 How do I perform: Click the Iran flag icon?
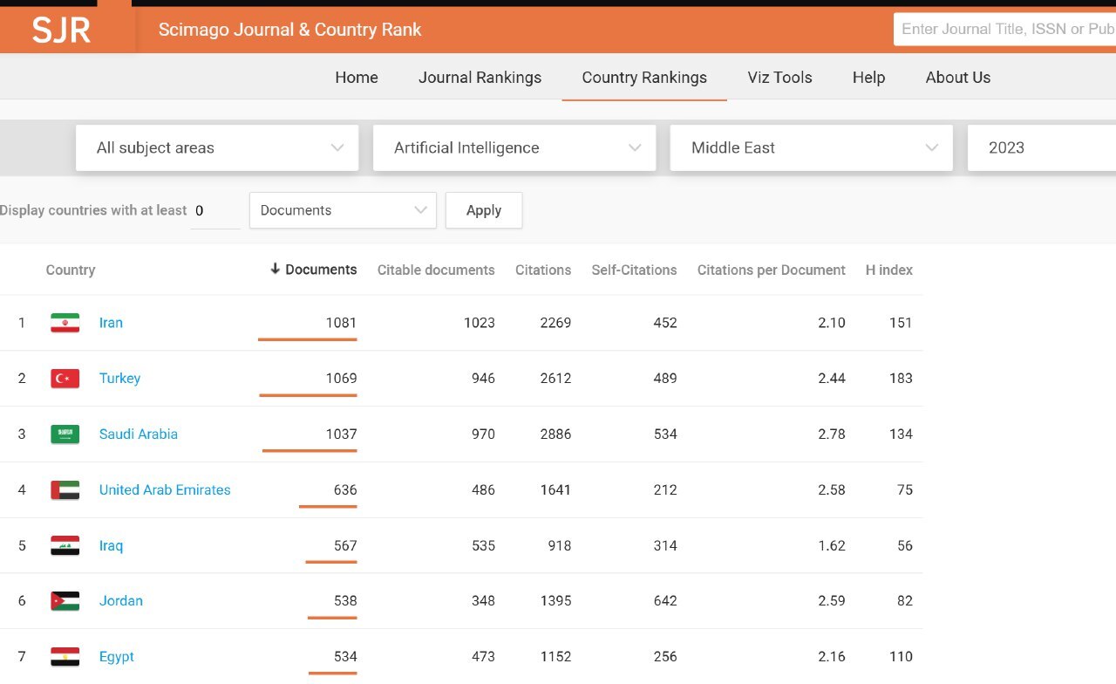65,323
